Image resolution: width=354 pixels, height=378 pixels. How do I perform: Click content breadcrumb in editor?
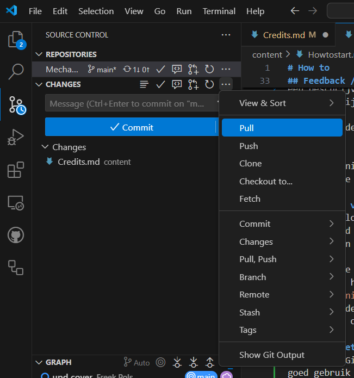(x=267, y=55)
